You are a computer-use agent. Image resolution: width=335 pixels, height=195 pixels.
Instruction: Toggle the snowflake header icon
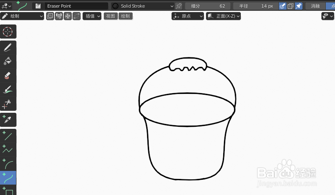(x=68, y=16)
